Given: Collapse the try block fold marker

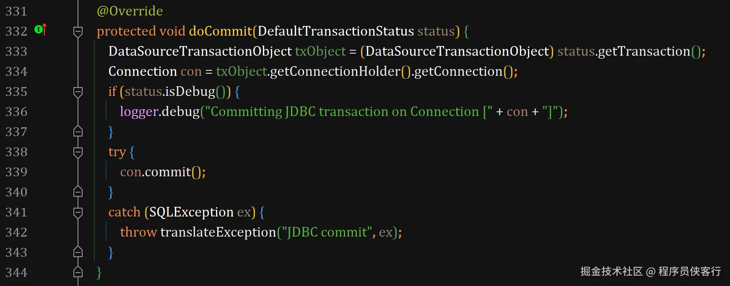Looking at the screenshot, I should tap(78, 152).
